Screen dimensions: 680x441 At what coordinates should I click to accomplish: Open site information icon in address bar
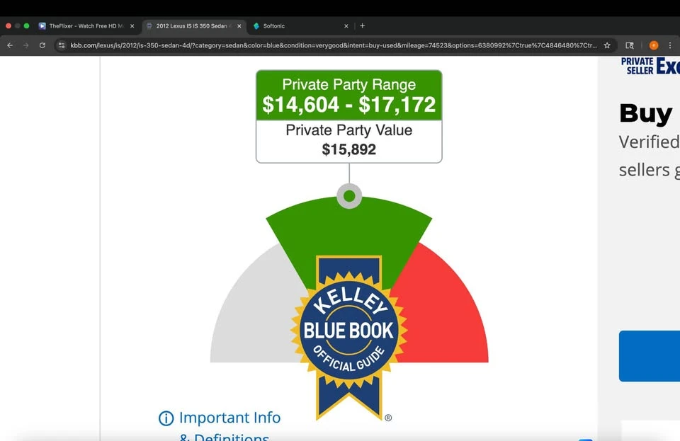coord(62,45)
